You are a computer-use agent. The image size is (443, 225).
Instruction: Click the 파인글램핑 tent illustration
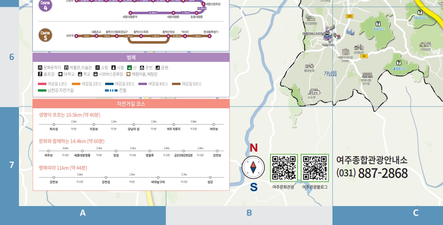click(310, 18)
